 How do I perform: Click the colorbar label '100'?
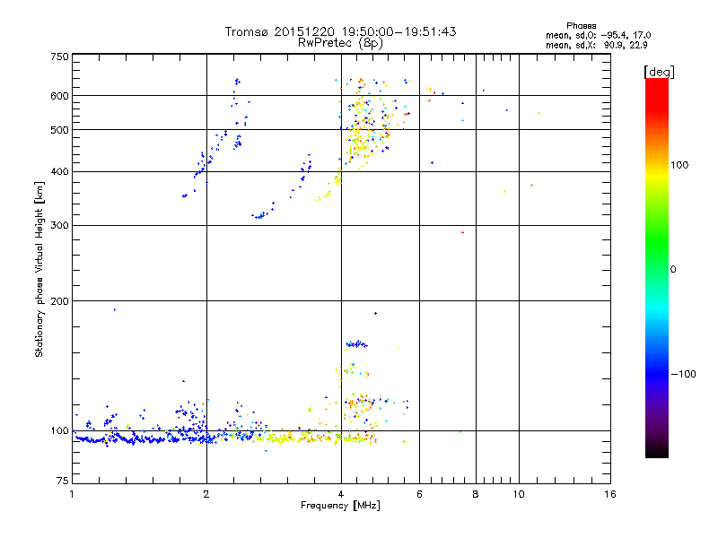point(679,165)
